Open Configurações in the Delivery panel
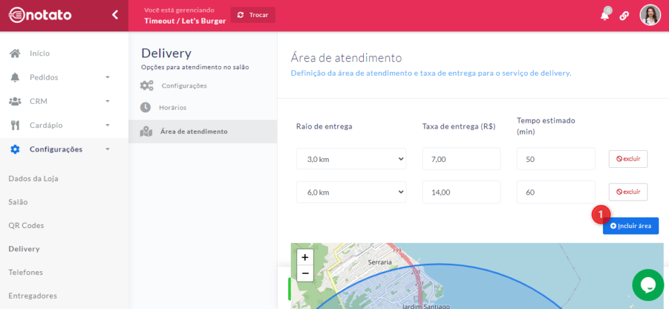The width and height of the screenshot is (669, 309). pos(184,86)
